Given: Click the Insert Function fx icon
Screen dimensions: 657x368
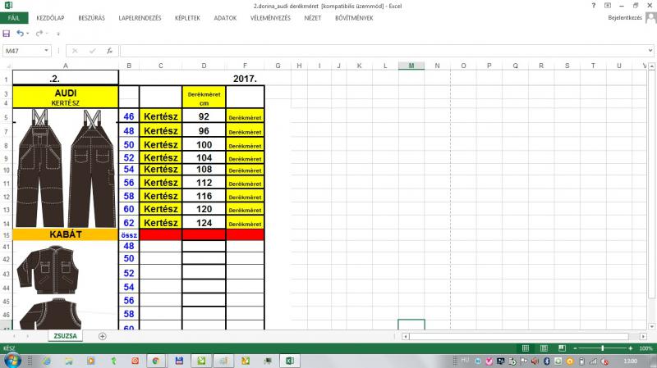Looking at the screenshot, I should click(x=109, y=51).
